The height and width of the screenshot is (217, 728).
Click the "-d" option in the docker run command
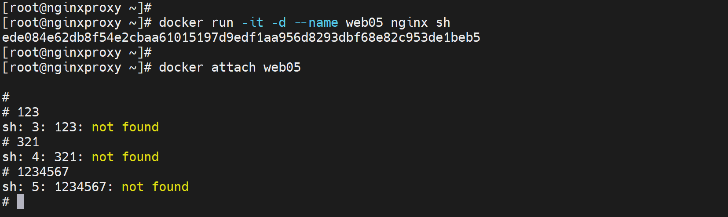click(x=279, y=23)
